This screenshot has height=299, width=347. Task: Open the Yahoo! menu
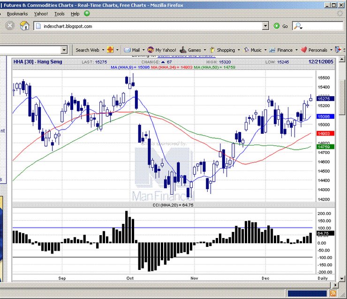(41, 14)
